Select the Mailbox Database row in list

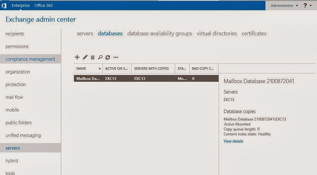coord(146,79)
